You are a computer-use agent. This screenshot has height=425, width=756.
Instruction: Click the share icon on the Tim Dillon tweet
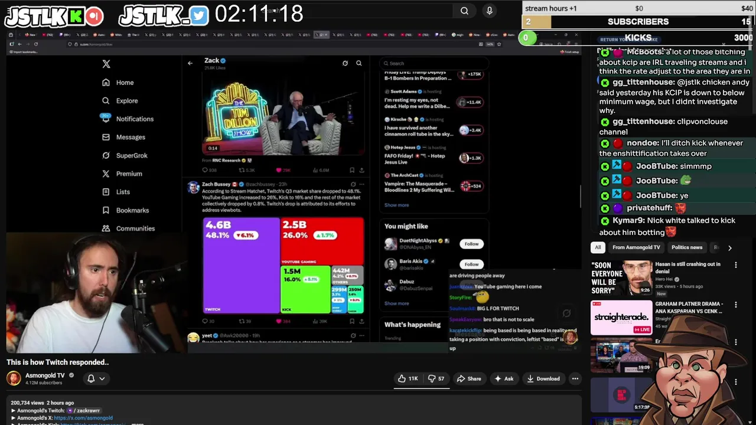(x=361, y=170)
